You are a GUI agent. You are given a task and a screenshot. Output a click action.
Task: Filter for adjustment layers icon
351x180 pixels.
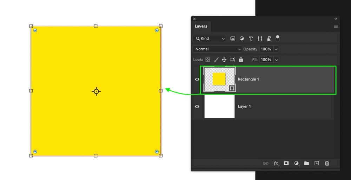point(242,39)
